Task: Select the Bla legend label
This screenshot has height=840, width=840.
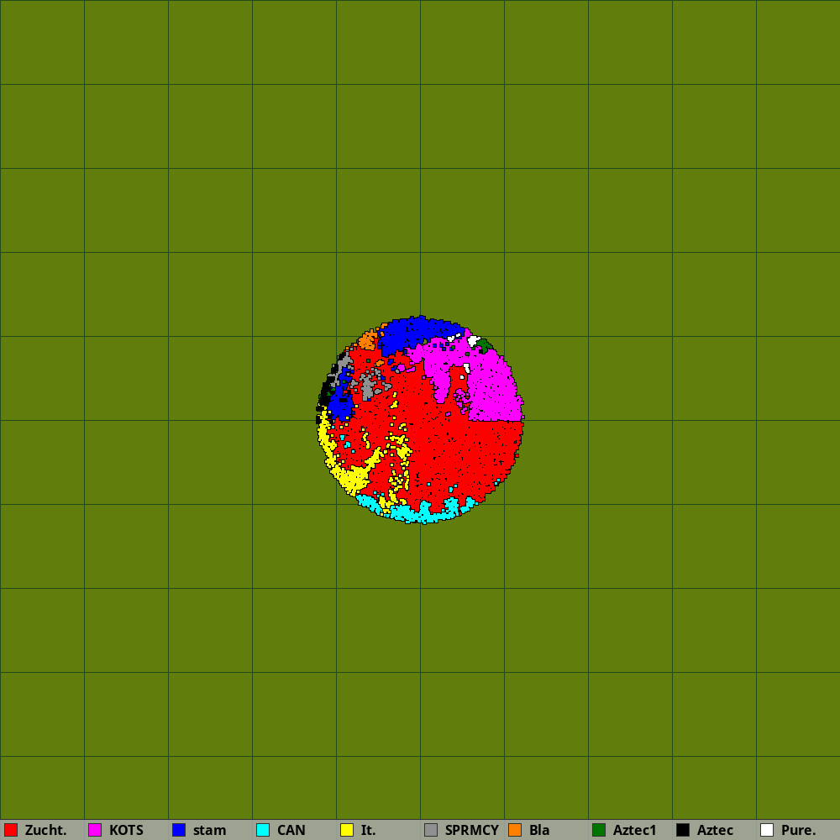Action: 539,831
